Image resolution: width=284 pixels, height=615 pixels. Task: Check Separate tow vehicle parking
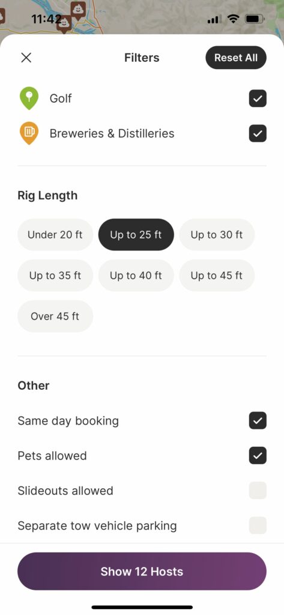pos(258,526)
